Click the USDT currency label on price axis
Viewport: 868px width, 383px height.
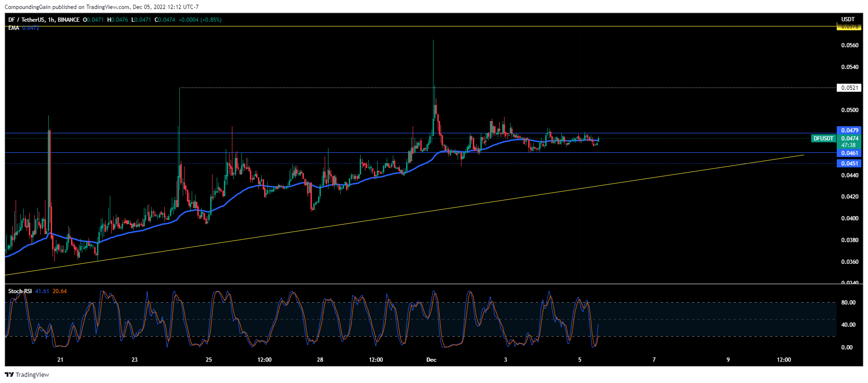coord(848,19)
